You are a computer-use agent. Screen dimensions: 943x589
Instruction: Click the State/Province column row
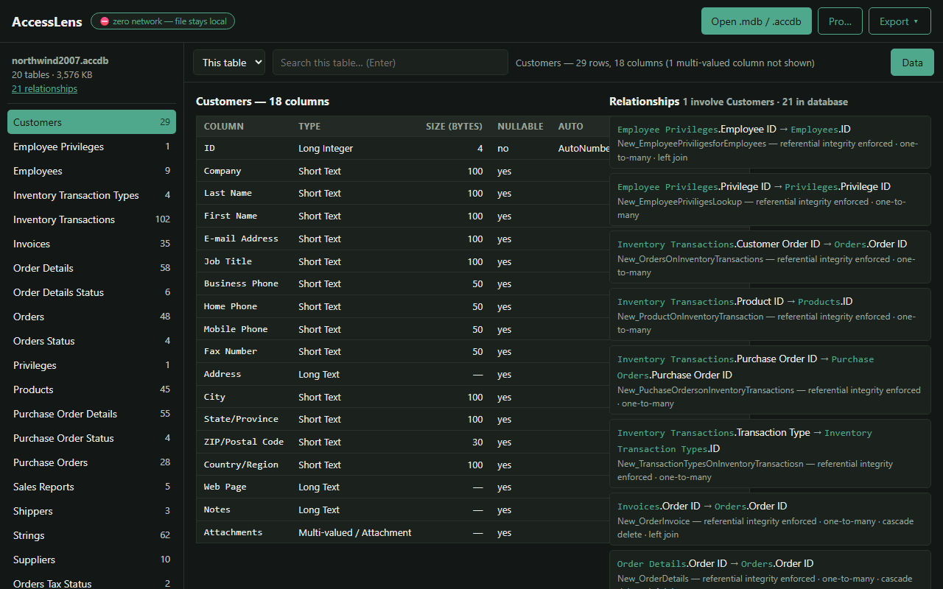click(403, 420)
